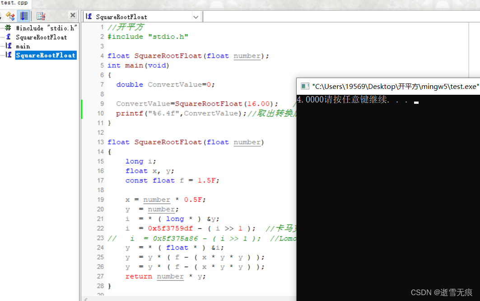The image size is (480, 301).
Task: Click line number 13 in the gutter
Action: pos(100,142)
